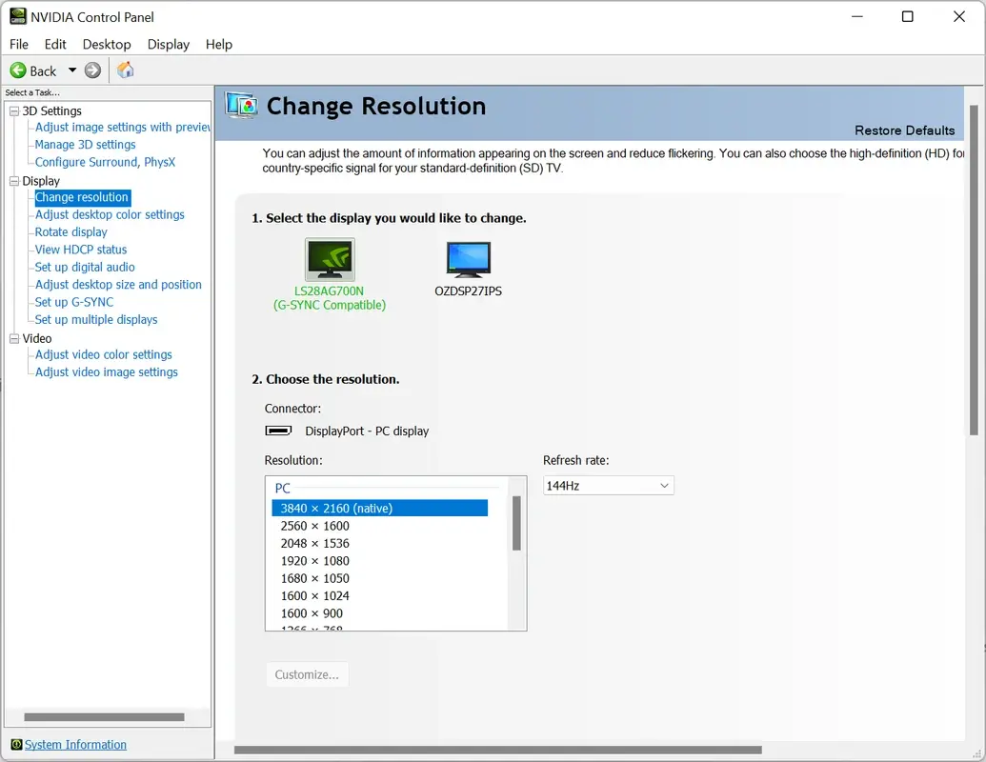Select the 1920 × 1080 resolution entry
This screenshot has width=986, height=762.
tap(314, 560)
